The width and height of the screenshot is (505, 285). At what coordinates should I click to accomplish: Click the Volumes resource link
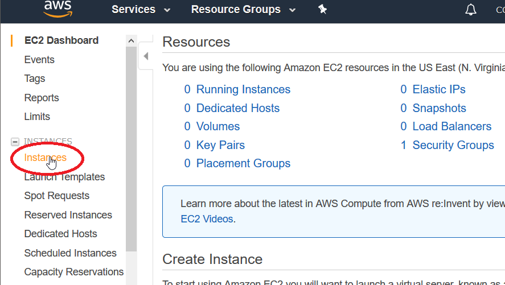click(x=217, y=126)
